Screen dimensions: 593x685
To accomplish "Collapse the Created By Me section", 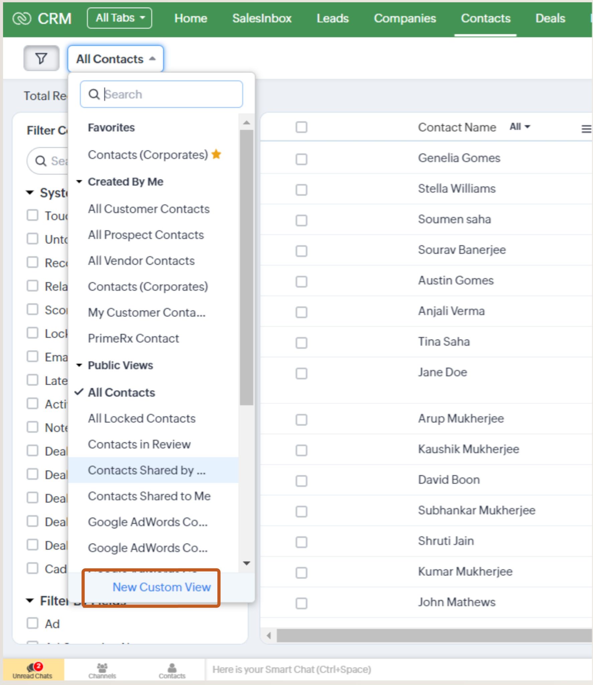I will [x=80, y=181].
